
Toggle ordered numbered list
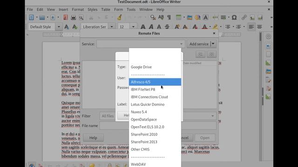(x=238, y=27)
